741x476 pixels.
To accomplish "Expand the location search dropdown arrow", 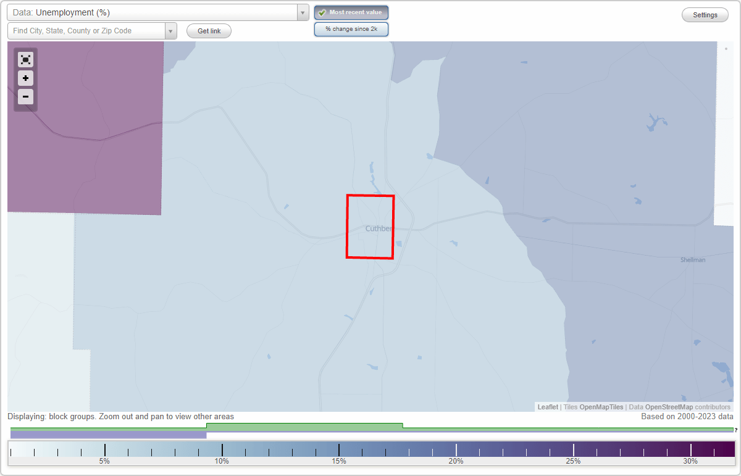I will (x=171, y=31).
